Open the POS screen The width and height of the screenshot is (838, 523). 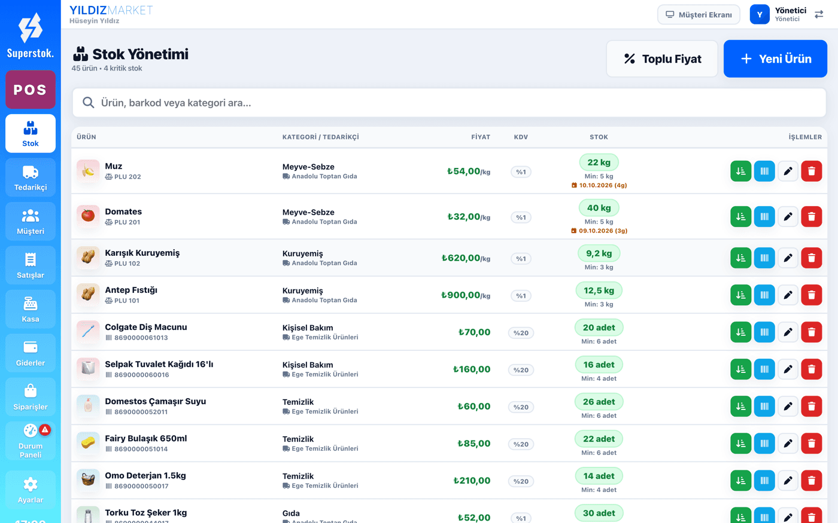coord(31,90)
